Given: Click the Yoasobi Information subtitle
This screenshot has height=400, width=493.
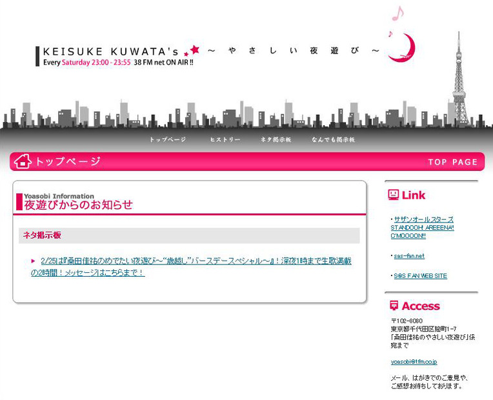Looking at the screenshot, I should pyautogui.click(x=59, y=196).
